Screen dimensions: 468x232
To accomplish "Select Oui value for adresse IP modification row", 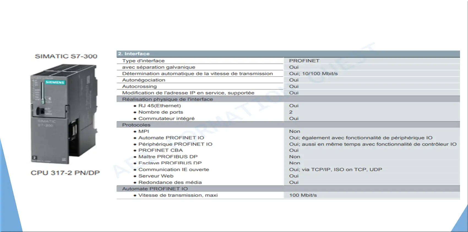I will [x=294, y=93].
